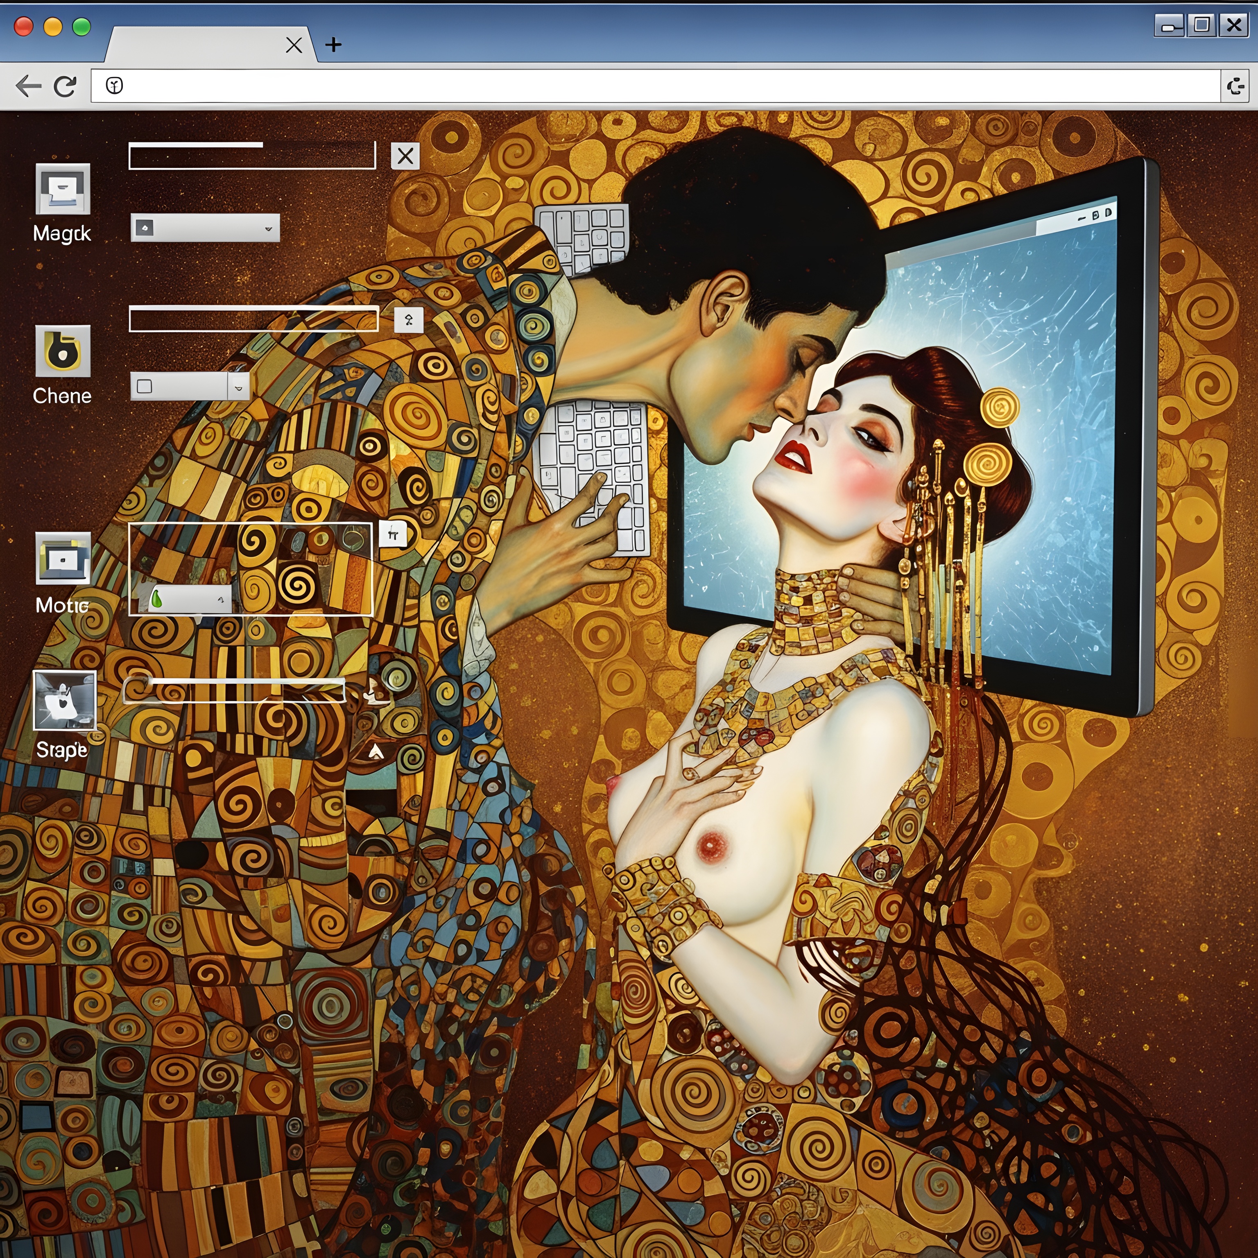Viewport: 1258px width, 1258px height.
Task: Click the extension icon right of address bar
Action: coord(1235,86)
